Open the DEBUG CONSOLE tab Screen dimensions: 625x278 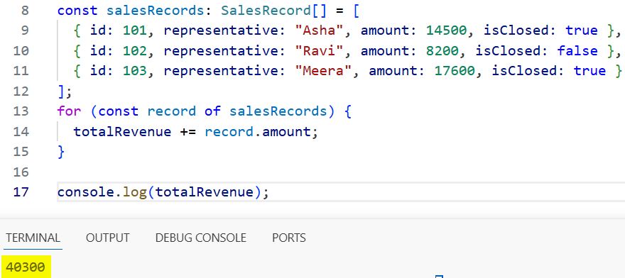point(201,238)
